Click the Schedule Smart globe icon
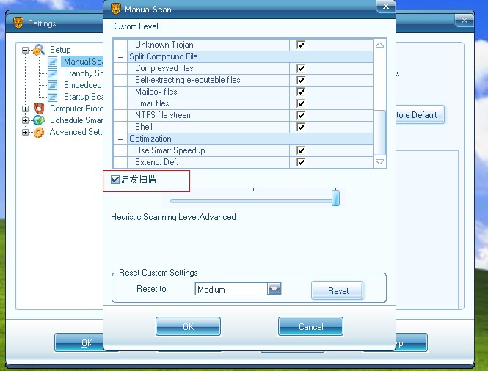488x371 pixels. (x=39, y=120)
